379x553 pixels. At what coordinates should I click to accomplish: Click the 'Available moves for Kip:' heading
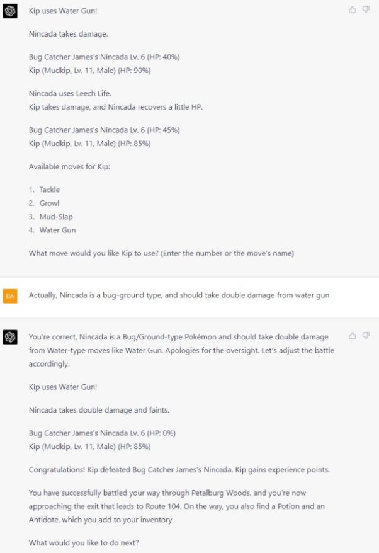(x=69, y=166)
